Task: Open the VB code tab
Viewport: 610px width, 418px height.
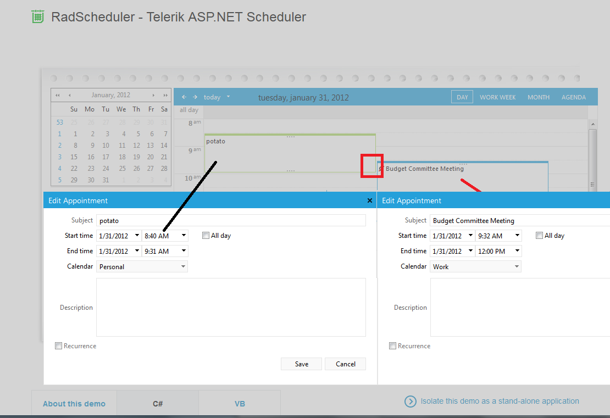Action: tap(240, 404)
